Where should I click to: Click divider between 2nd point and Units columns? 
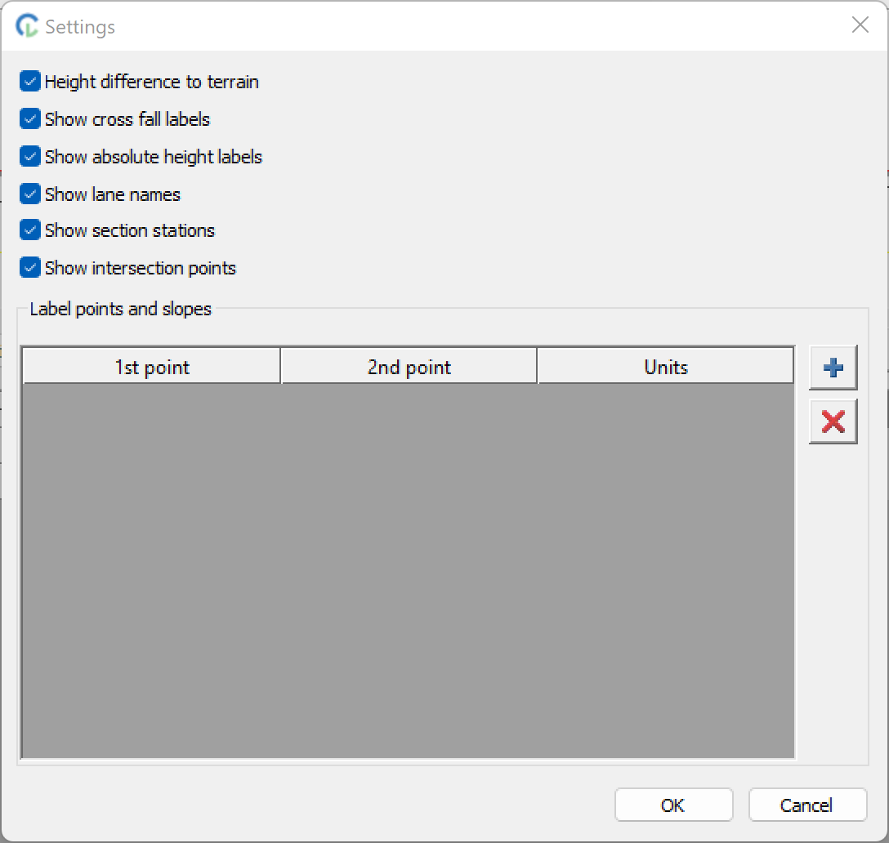pos(537,368)
